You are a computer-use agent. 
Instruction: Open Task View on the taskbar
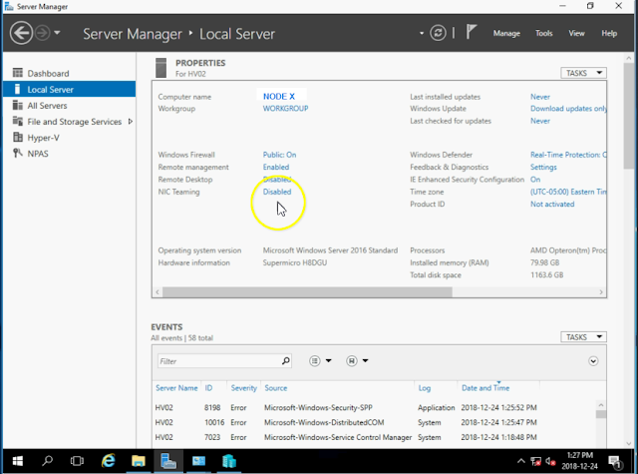pos(77,461)
